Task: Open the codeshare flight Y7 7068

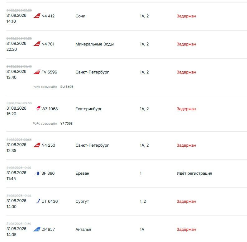Action: [x=66, y=124]
